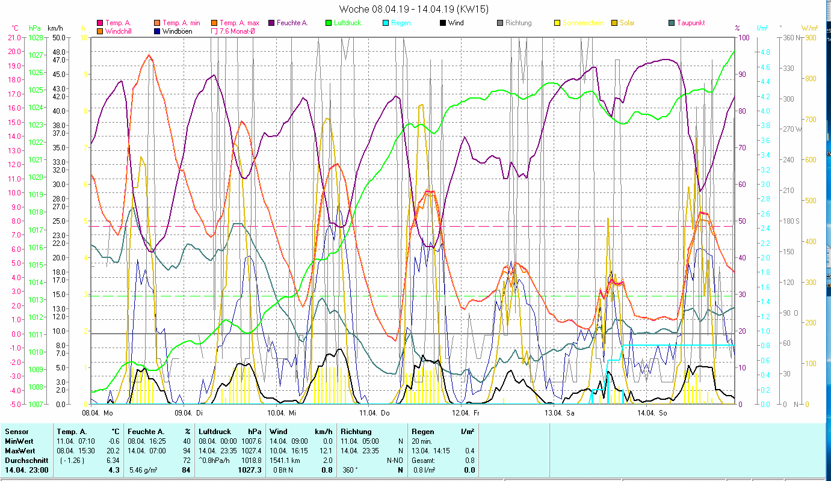
Task: Click the Temp. A. max legend swatch
Action: click(215, 23)
